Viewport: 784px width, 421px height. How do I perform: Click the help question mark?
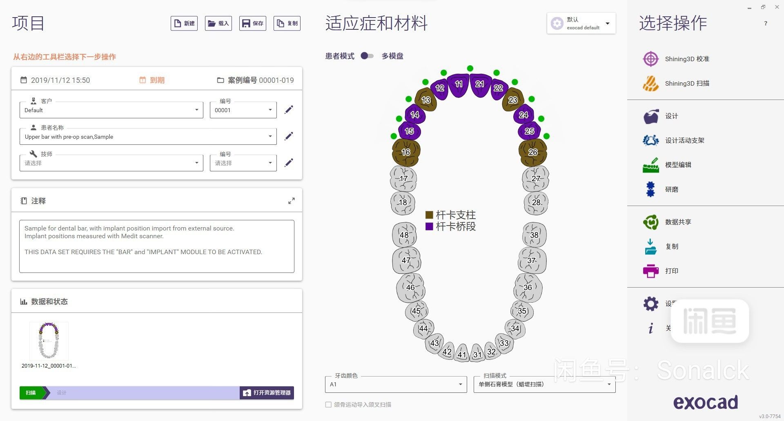pyautogui.click(x=766, y=23)
